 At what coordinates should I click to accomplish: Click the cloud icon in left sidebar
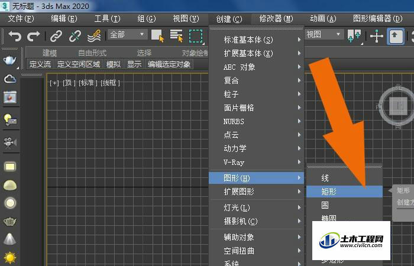[x=10, y=79]
